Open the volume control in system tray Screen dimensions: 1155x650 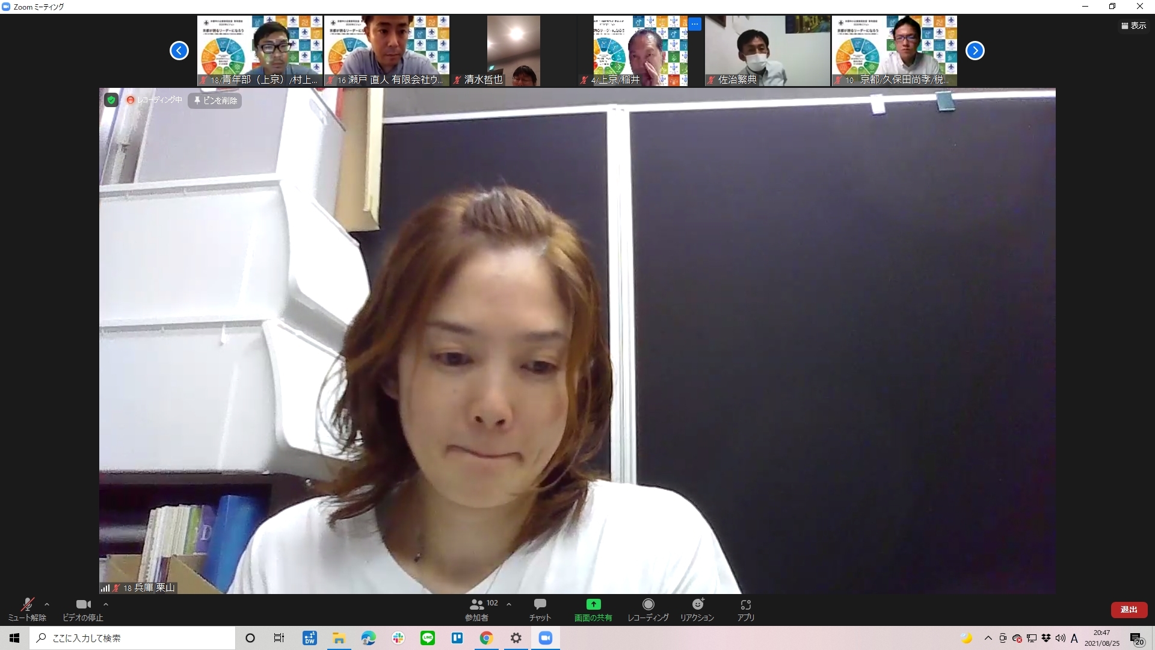pos(1060,638)
